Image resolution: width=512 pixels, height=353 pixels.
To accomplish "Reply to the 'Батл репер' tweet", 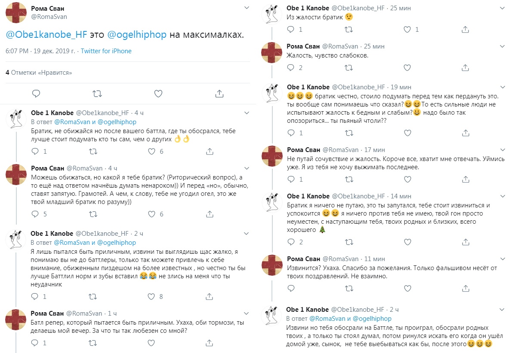I will 35,343.
